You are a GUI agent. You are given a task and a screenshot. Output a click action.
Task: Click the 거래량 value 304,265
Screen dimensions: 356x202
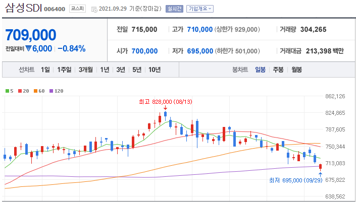click(313, 29)
